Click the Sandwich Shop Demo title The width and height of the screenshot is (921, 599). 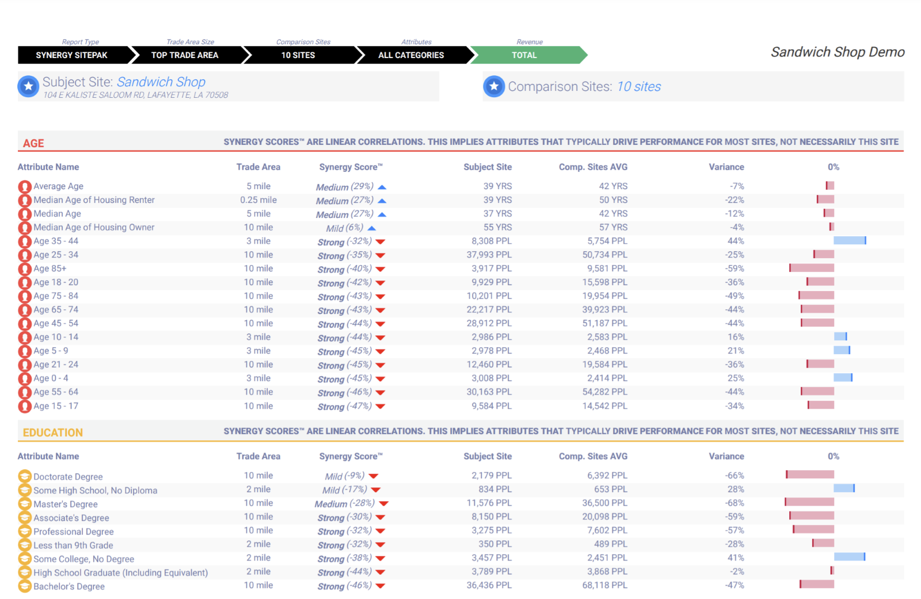838,52
